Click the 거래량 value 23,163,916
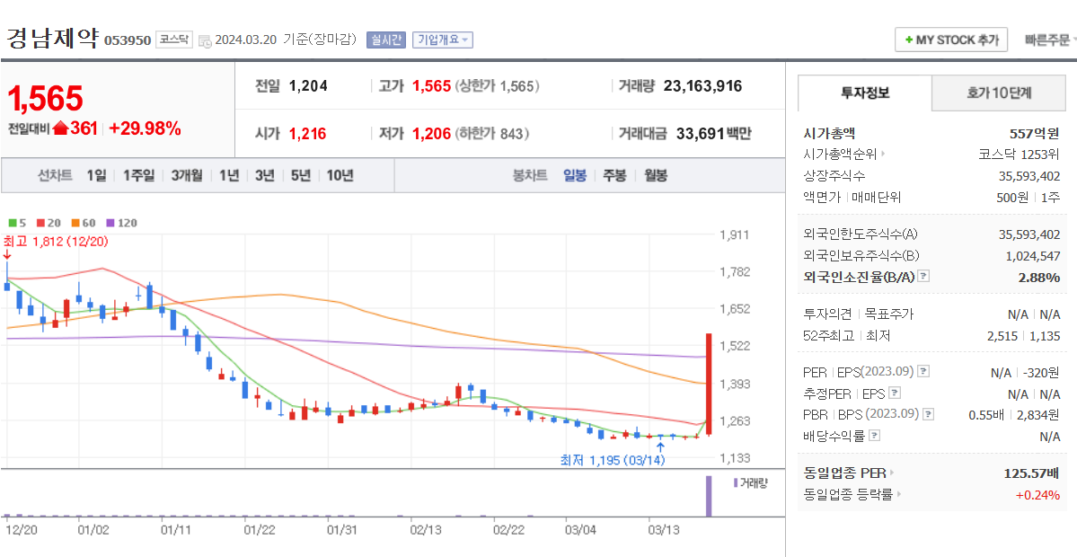The image size is (1077, 557). click(x=702, y=86)
